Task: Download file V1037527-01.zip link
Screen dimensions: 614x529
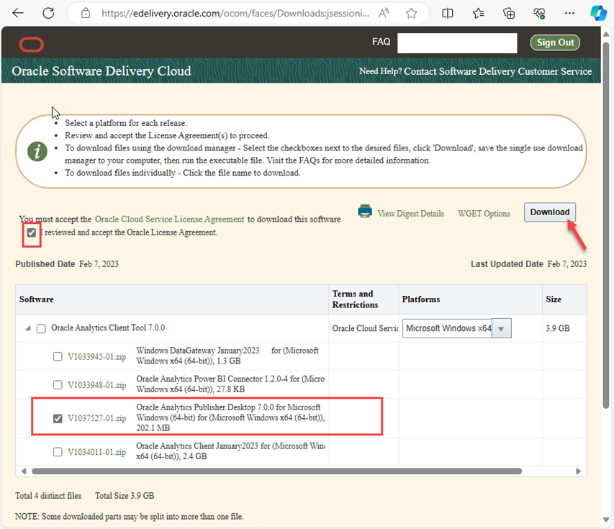Action: coord(96,418)
